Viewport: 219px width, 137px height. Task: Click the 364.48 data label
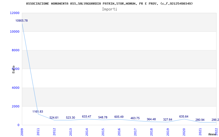click(151, 119)
